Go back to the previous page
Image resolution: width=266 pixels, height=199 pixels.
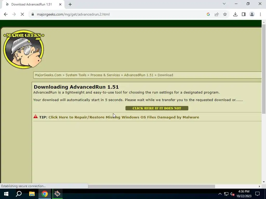point(6,15)
